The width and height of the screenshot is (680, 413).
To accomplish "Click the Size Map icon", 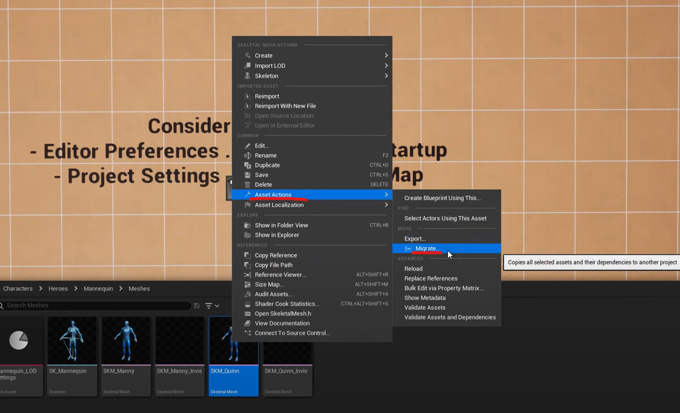I will (x=247, y=284).
